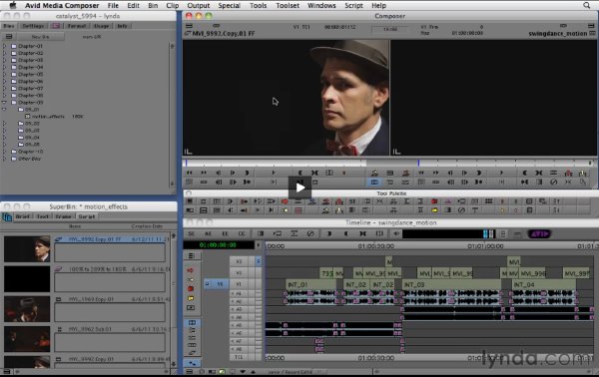Click the center video play overlay button
The width and height of the screenshot is (599, 377).
coord(299,188)
